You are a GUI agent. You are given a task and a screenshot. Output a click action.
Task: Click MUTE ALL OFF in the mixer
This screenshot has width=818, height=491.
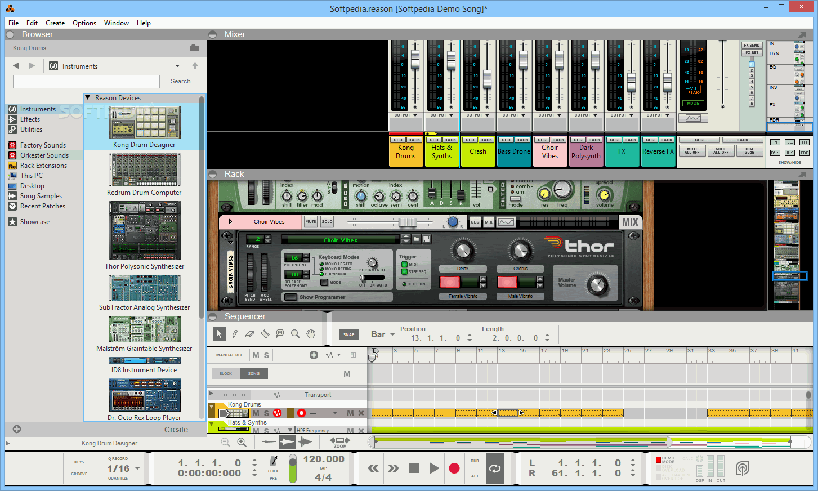tap(692, 151)
